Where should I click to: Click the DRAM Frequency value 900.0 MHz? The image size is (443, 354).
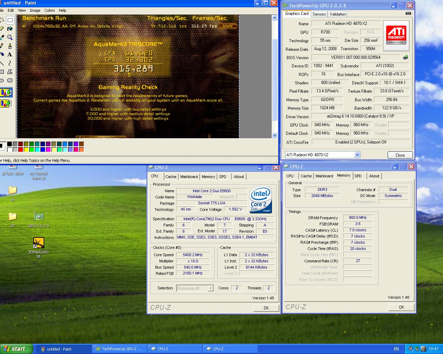[x=358, y=218]
